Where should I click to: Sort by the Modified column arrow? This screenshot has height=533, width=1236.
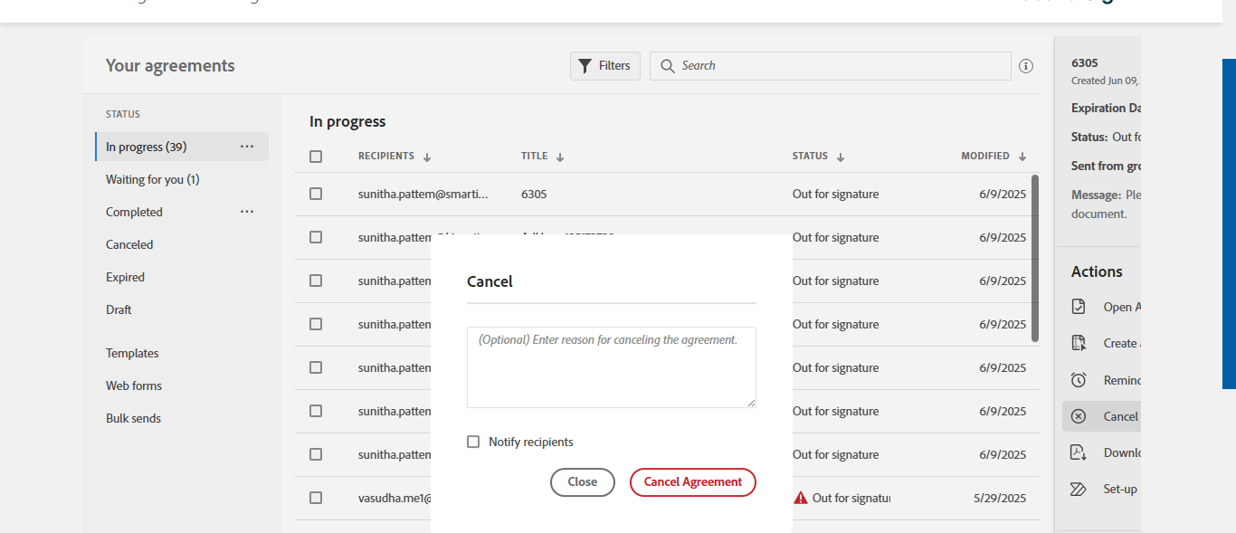1022,157
